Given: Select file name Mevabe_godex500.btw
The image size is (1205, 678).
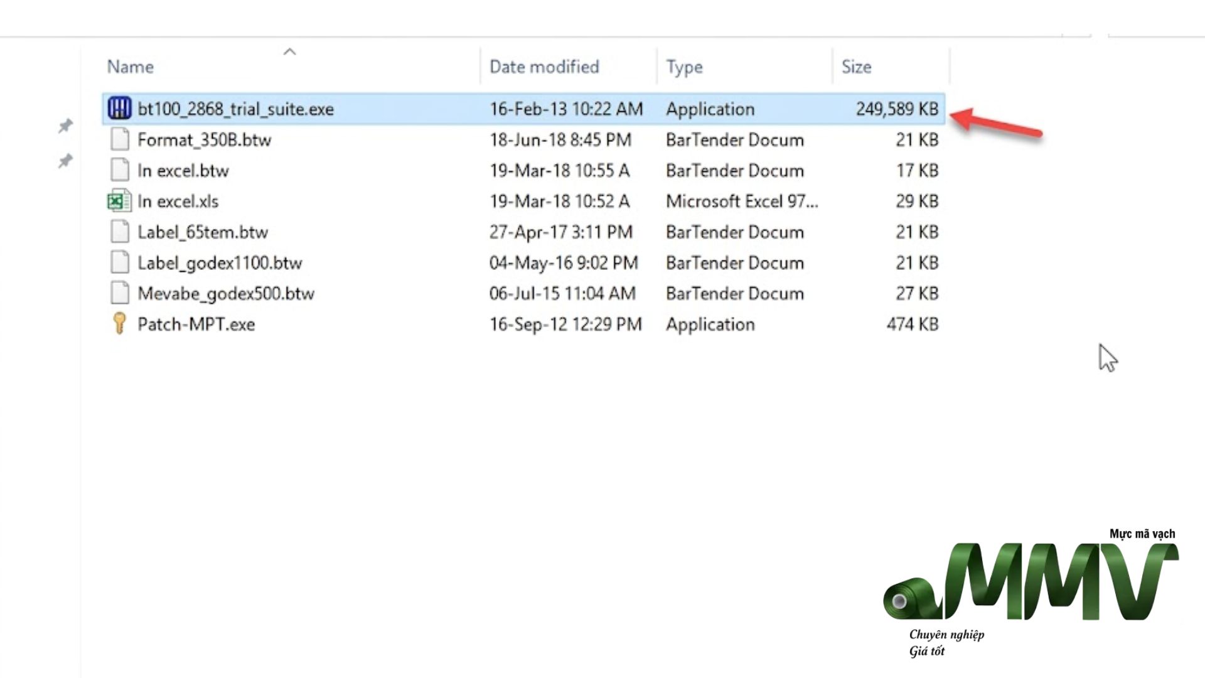Looking at the screenshot, I should 226,293.
